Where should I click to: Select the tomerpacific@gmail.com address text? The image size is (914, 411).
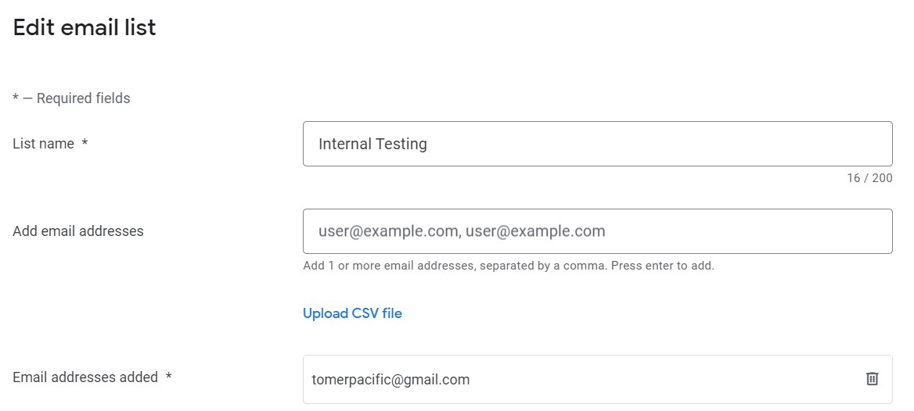(390, 381)
